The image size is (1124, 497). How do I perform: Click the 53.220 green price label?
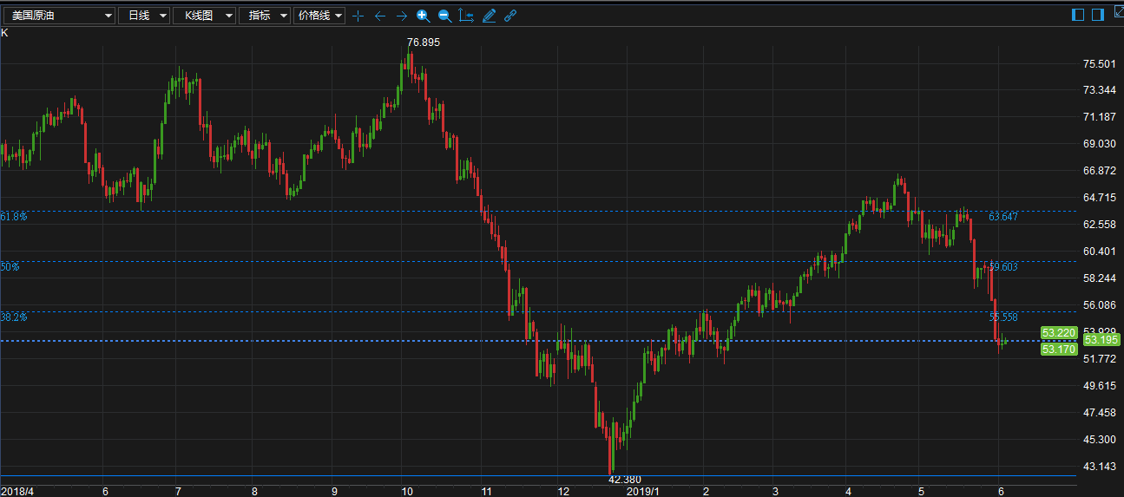1059,332
